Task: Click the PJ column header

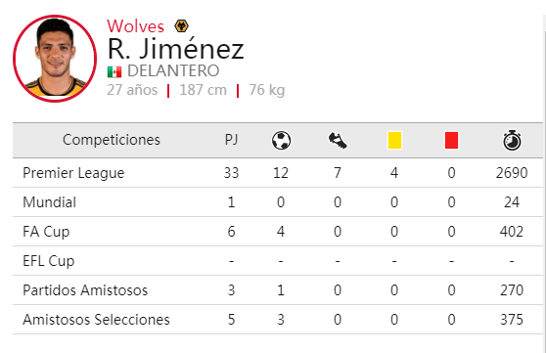Action: tap(231, 140)
